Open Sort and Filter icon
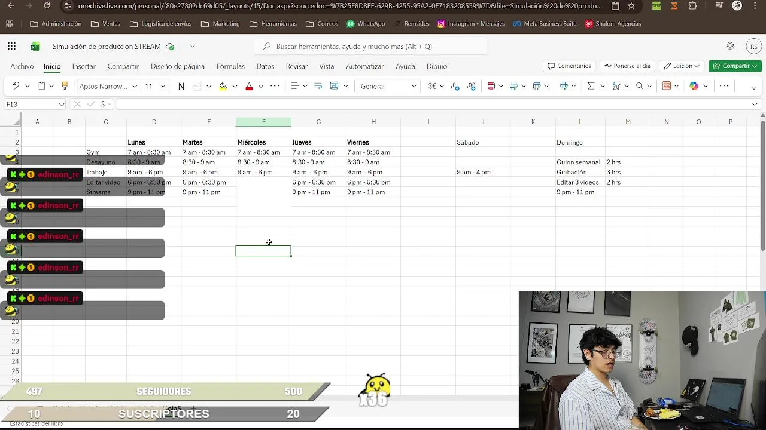The height and width of the screenshot is (430, 766). pyautogui.click(x=617, y=86)
